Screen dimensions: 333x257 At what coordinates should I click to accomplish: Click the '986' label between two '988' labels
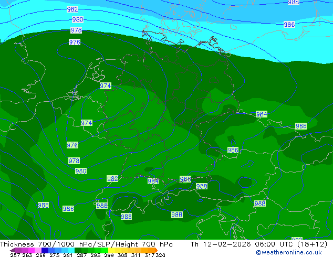click(x=68, y=209)
